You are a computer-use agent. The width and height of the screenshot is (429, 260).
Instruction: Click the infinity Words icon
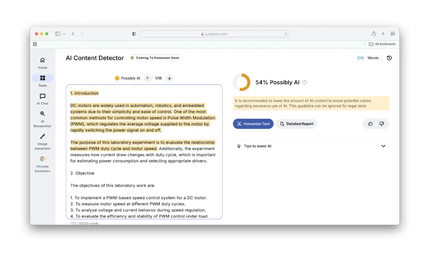click(360, 58)
